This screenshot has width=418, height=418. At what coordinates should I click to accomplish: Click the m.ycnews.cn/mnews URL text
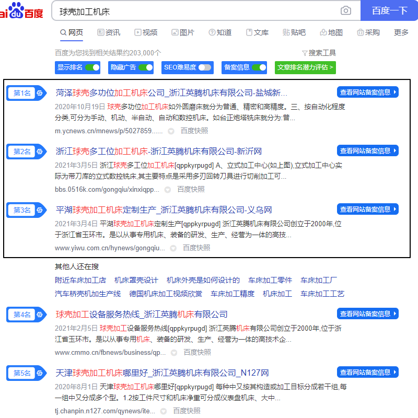tap(109, 131)
